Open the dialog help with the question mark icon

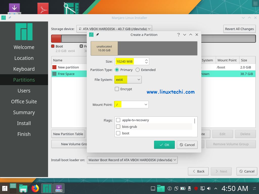(178, 35)
